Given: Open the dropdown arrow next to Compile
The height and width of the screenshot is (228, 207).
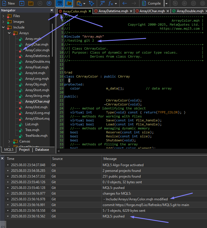Looking at the screenshot, I should pos(166,4).
